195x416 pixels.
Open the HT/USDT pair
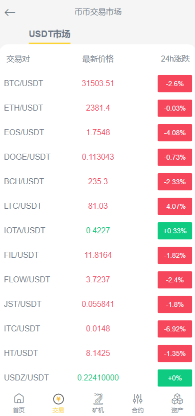pyautogui.click(x=97, y=353)
